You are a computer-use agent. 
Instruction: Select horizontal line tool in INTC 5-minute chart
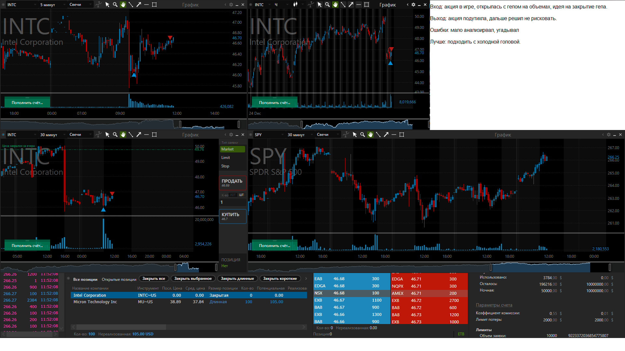tap(146, 5)
